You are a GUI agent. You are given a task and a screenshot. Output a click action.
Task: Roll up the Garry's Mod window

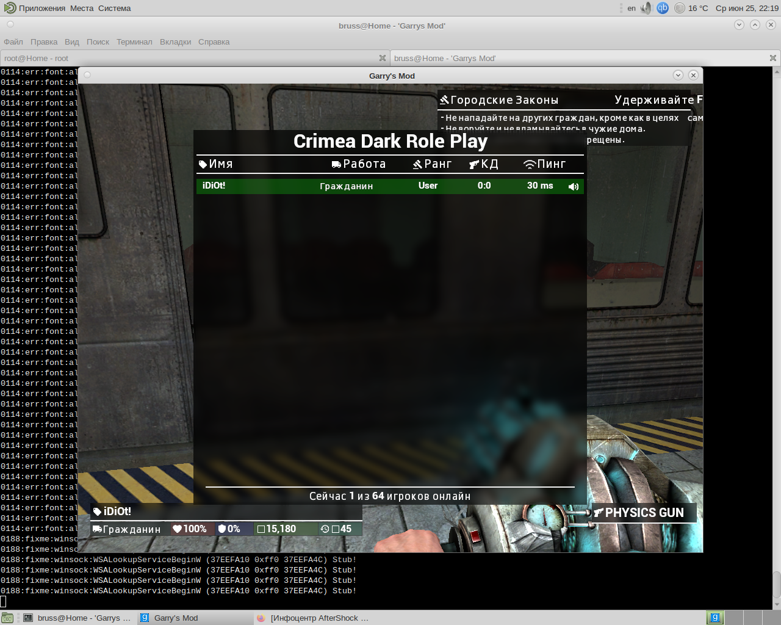678,75
